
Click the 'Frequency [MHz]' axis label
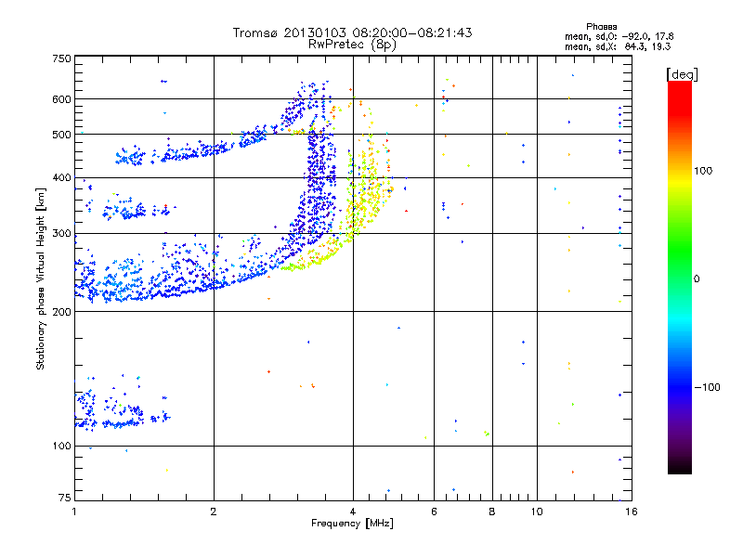(x=352, y=524)
